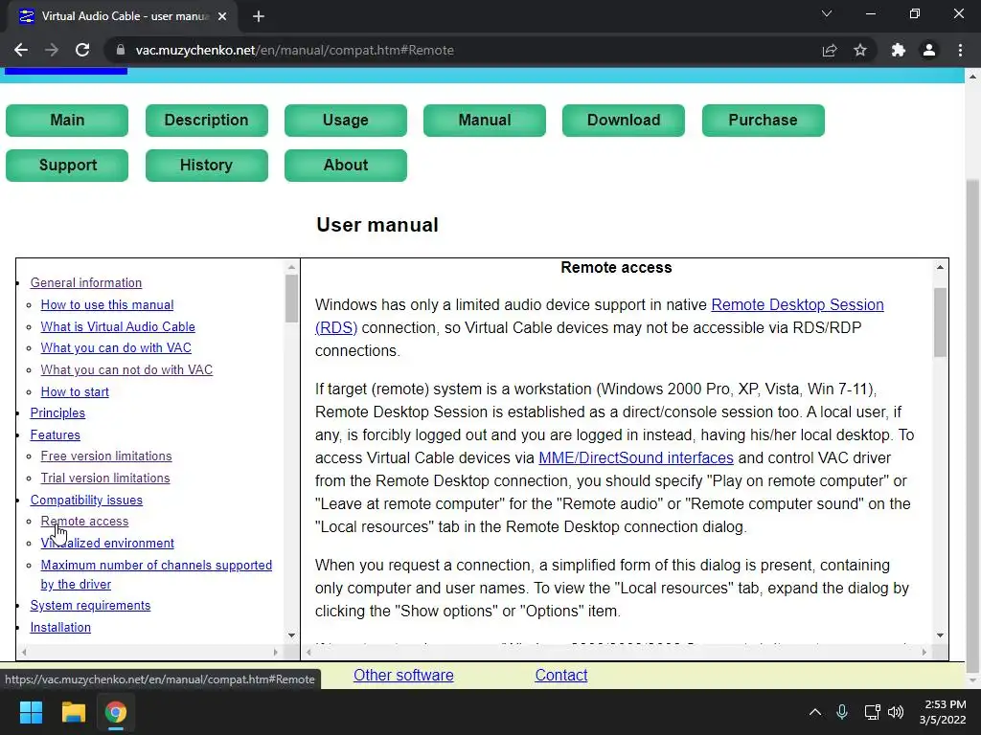Screen dimensions: 981x735
Task: Open network tray icon
Action: [x=872, y=712]
